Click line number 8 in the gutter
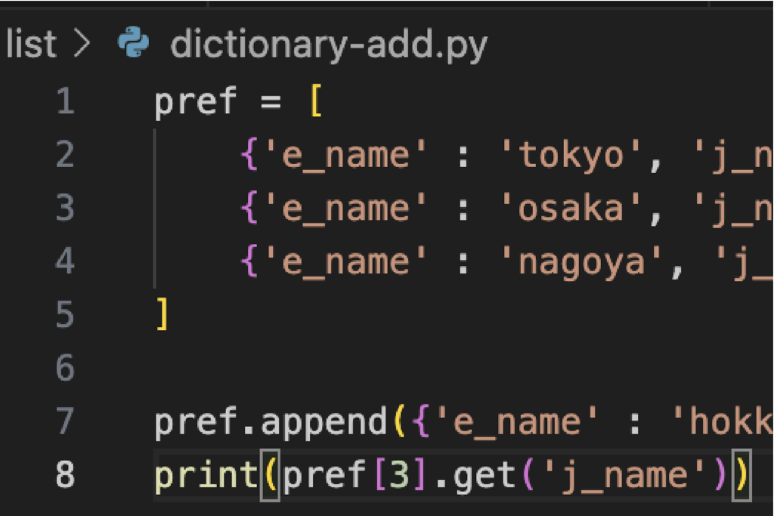 [65, 476]
